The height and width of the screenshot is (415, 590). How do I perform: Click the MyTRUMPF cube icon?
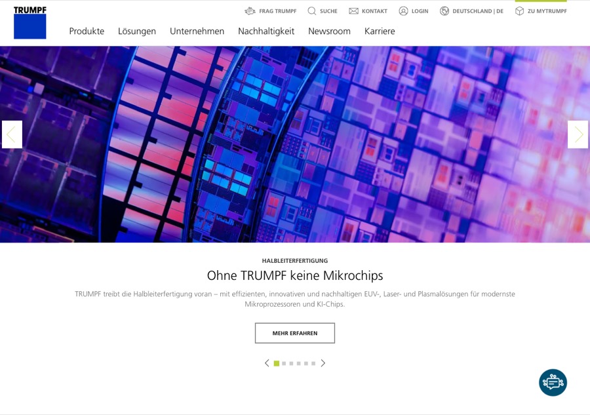519,11
